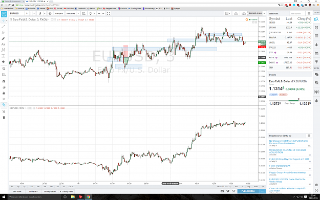Image resolution: width=320 pixels, height=200 pixels.
Task: Select the UKOIL watchlist row
Action: 290,42
